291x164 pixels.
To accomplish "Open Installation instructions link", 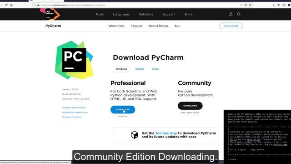I will [75, 113].
